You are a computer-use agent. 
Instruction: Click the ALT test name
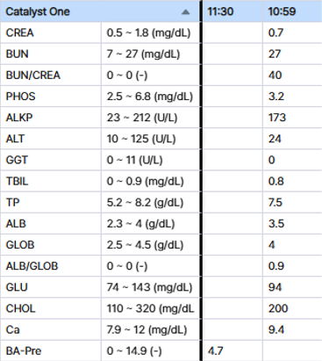tap(15, 139)
